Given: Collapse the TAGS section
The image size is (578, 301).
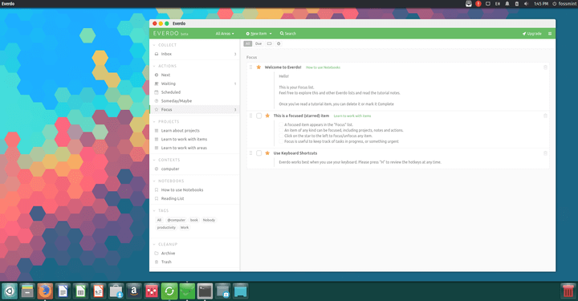Looking at the screenshot, I should (x=154, y=211).
